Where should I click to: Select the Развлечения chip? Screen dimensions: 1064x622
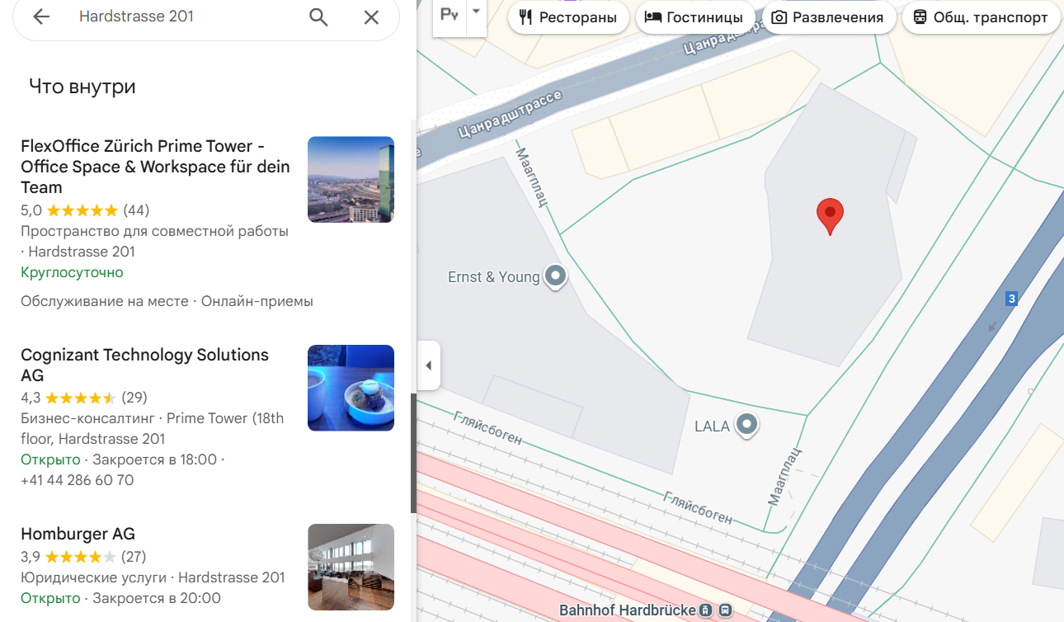click(x=828, y=17)
